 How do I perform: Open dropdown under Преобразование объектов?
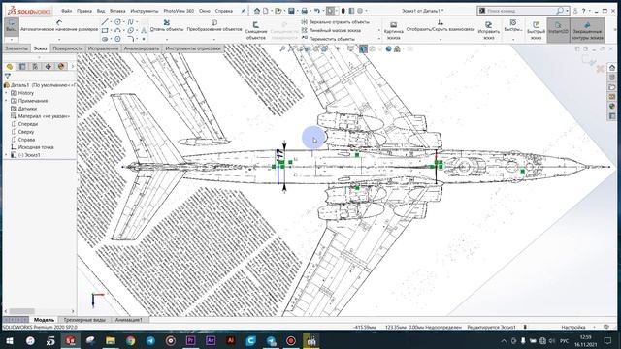click(x=214, y=39)
